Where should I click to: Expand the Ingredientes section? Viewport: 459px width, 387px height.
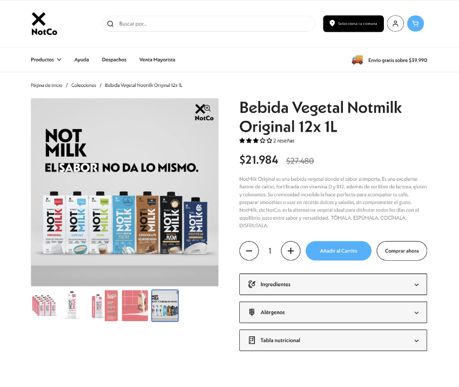click(x=333, y=284)
